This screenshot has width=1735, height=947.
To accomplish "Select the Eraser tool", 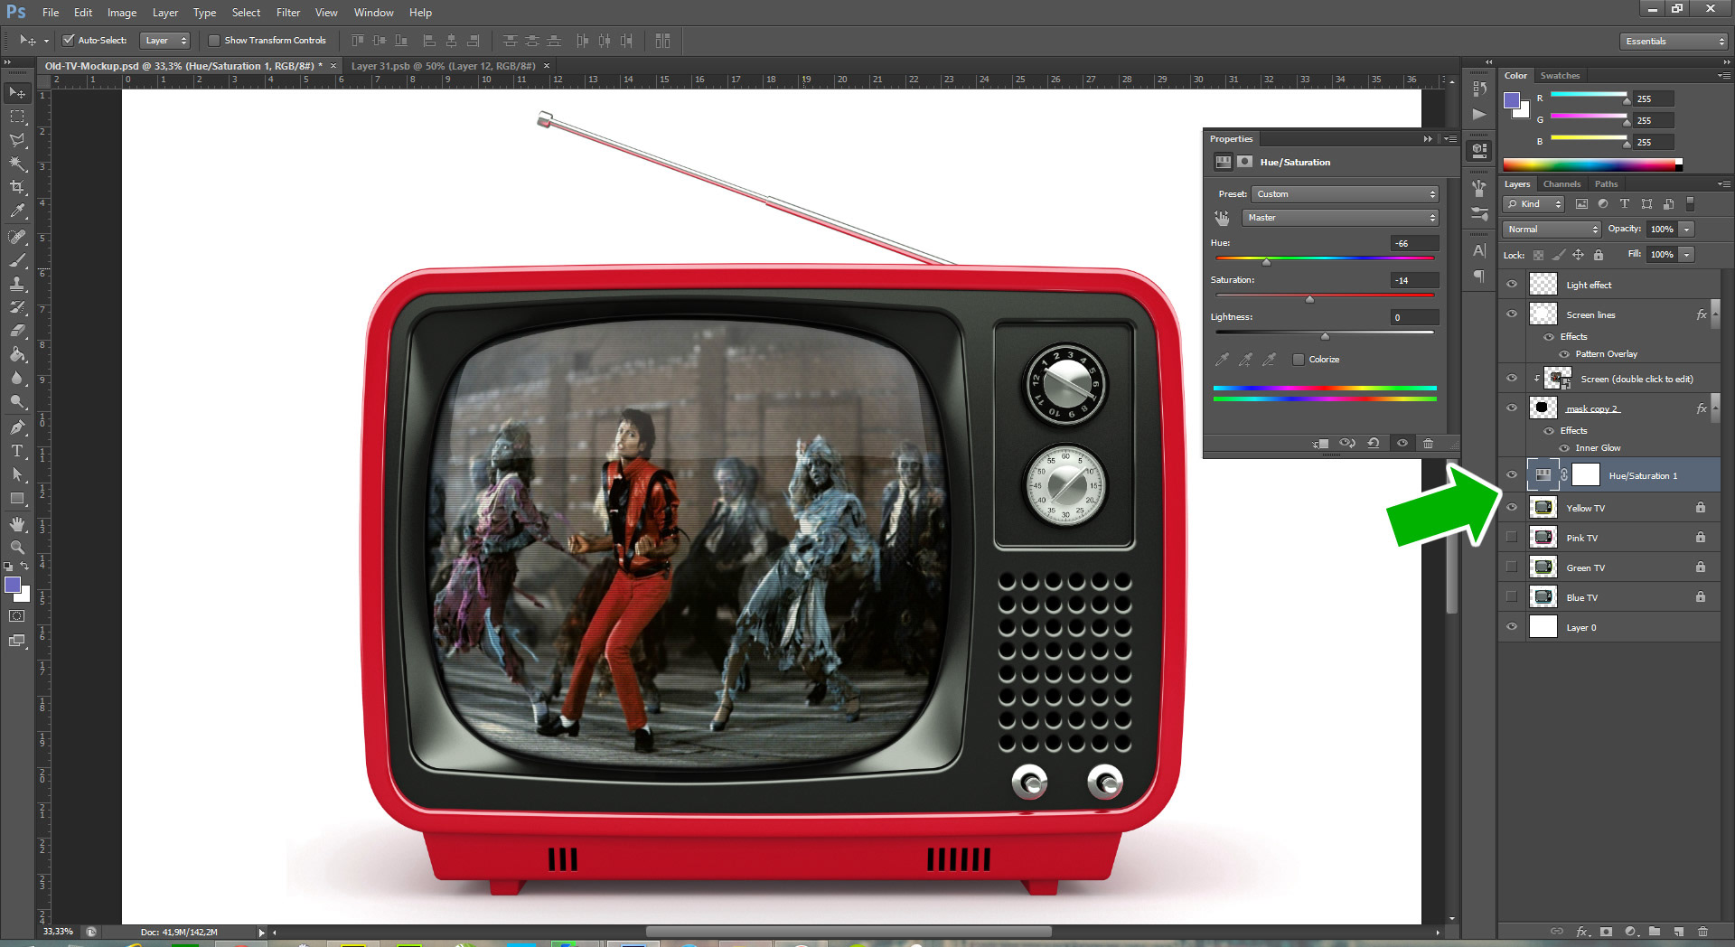I will pos(17,331).
